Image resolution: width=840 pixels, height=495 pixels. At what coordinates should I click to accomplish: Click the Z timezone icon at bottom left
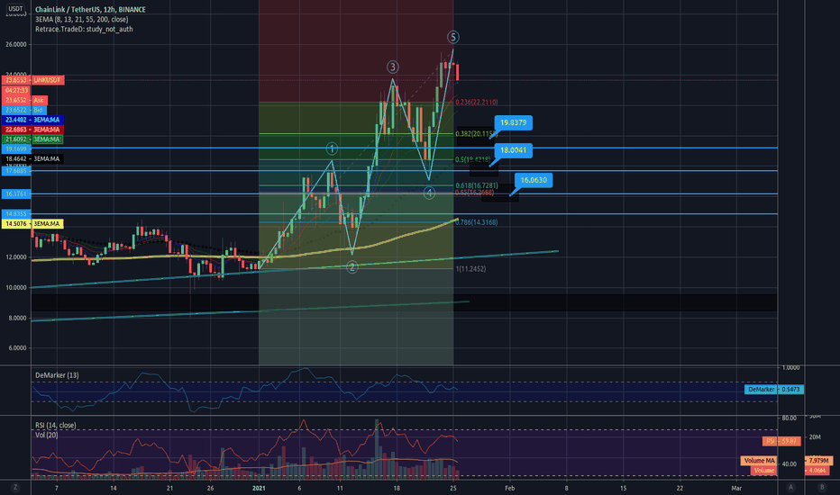point(15,487)
